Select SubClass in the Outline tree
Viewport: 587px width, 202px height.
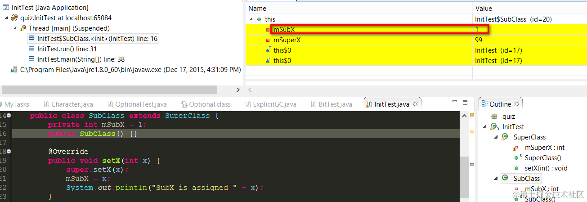click(527, 179)
